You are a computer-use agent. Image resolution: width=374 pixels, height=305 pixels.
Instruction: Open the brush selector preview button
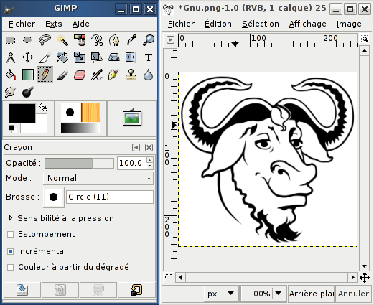54,197
